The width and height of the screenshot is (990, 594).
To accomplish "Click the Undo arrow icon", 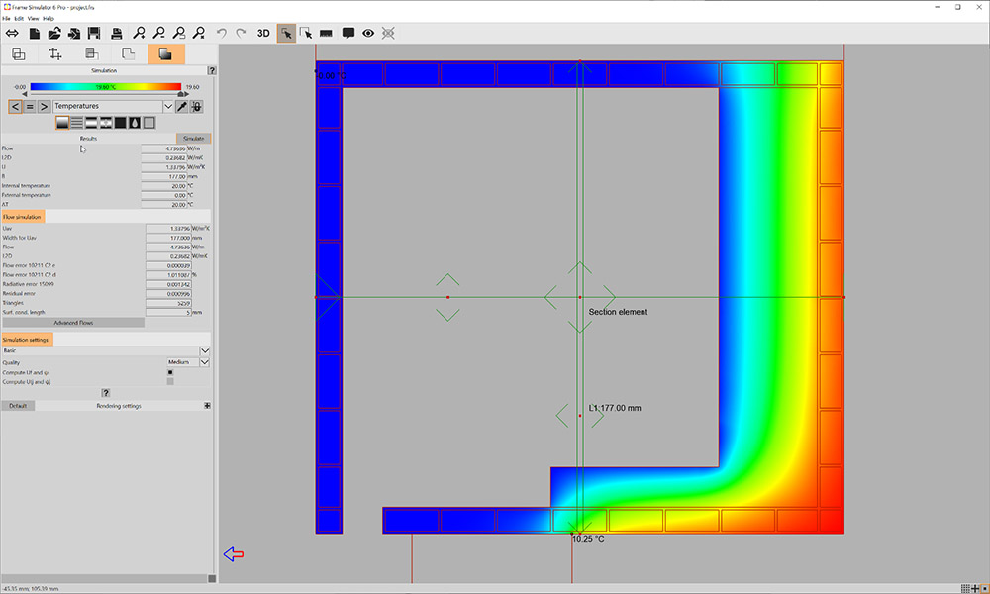I will (223, 33).
